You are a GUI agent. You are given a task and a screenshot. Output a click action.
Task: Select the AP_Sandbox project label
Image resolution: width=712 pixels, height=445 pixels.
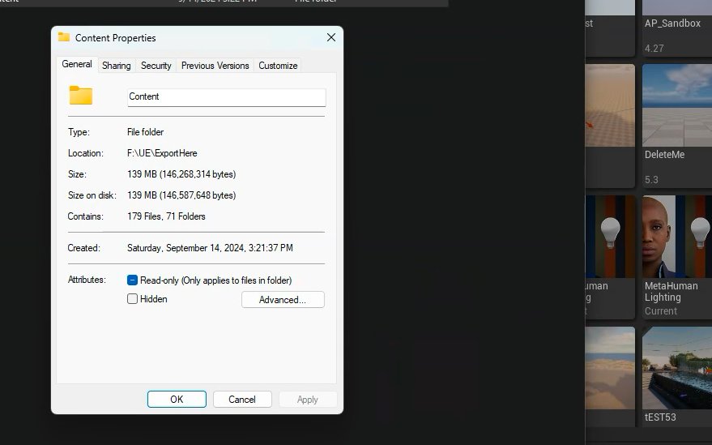tap(672, 24)
